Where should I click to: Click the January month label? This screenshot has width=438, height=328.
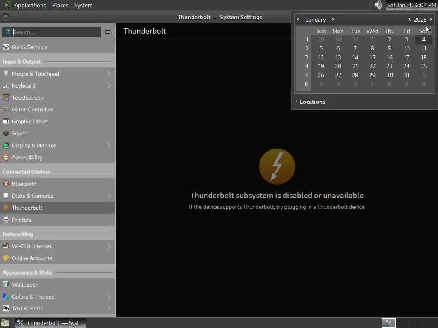point(316,20)
